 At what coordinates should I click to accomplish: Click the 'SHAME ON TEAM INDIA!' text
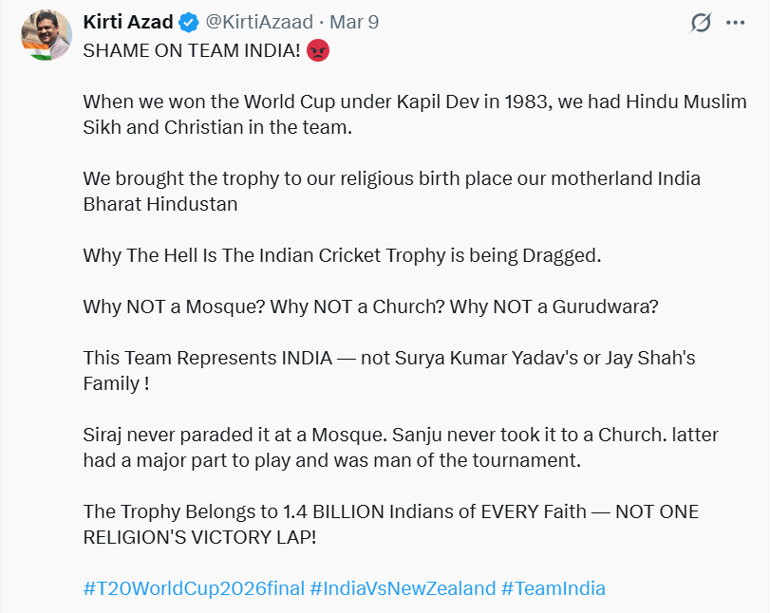[192, 51]
